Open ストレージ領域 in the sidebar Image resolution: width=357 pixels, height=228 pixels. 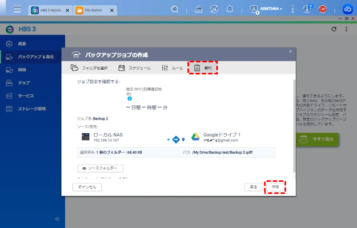click(33, 108)
